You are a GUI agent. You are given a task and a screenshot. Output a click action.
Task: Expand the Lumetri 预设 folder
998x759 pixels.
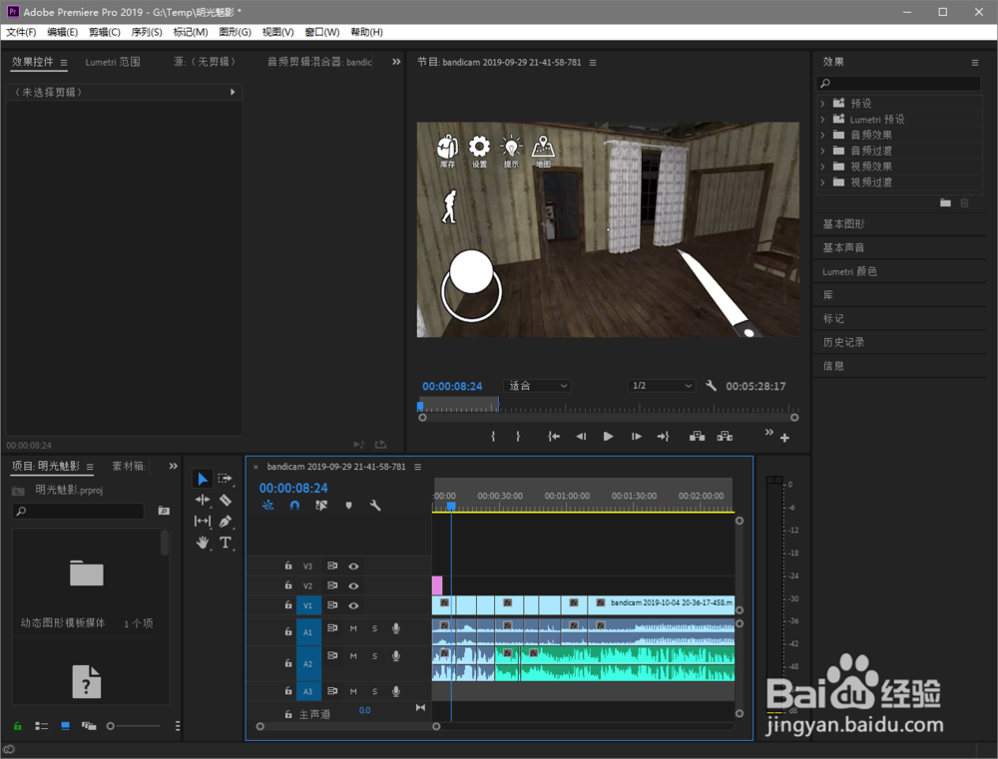[822, 119]
